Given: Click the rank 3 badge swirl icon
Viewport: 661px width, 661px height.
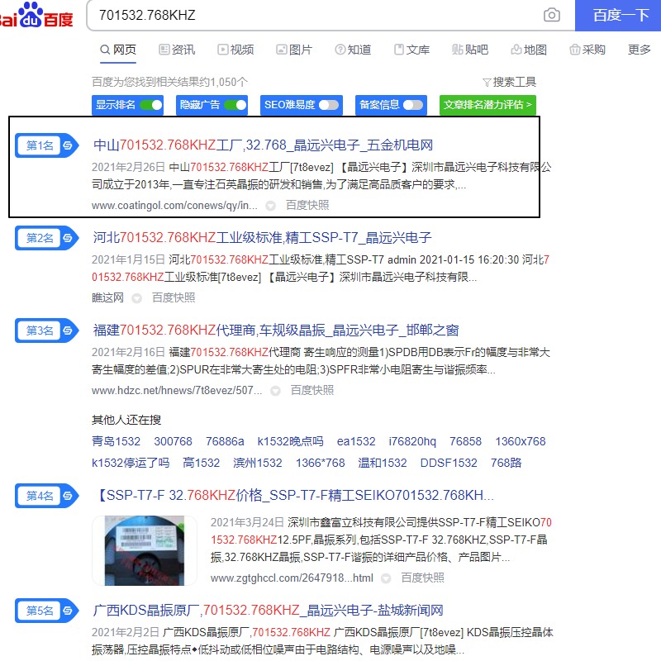Looking at the screenshot, I should pos(68,330).
